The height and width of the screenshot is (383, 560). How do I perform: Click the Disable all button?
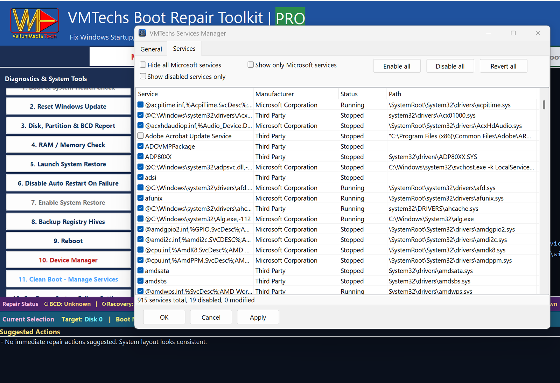point(450,66)
